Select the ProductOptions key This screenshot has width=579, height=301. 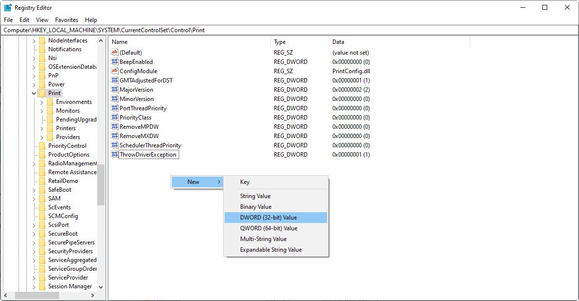click(69, 155)
